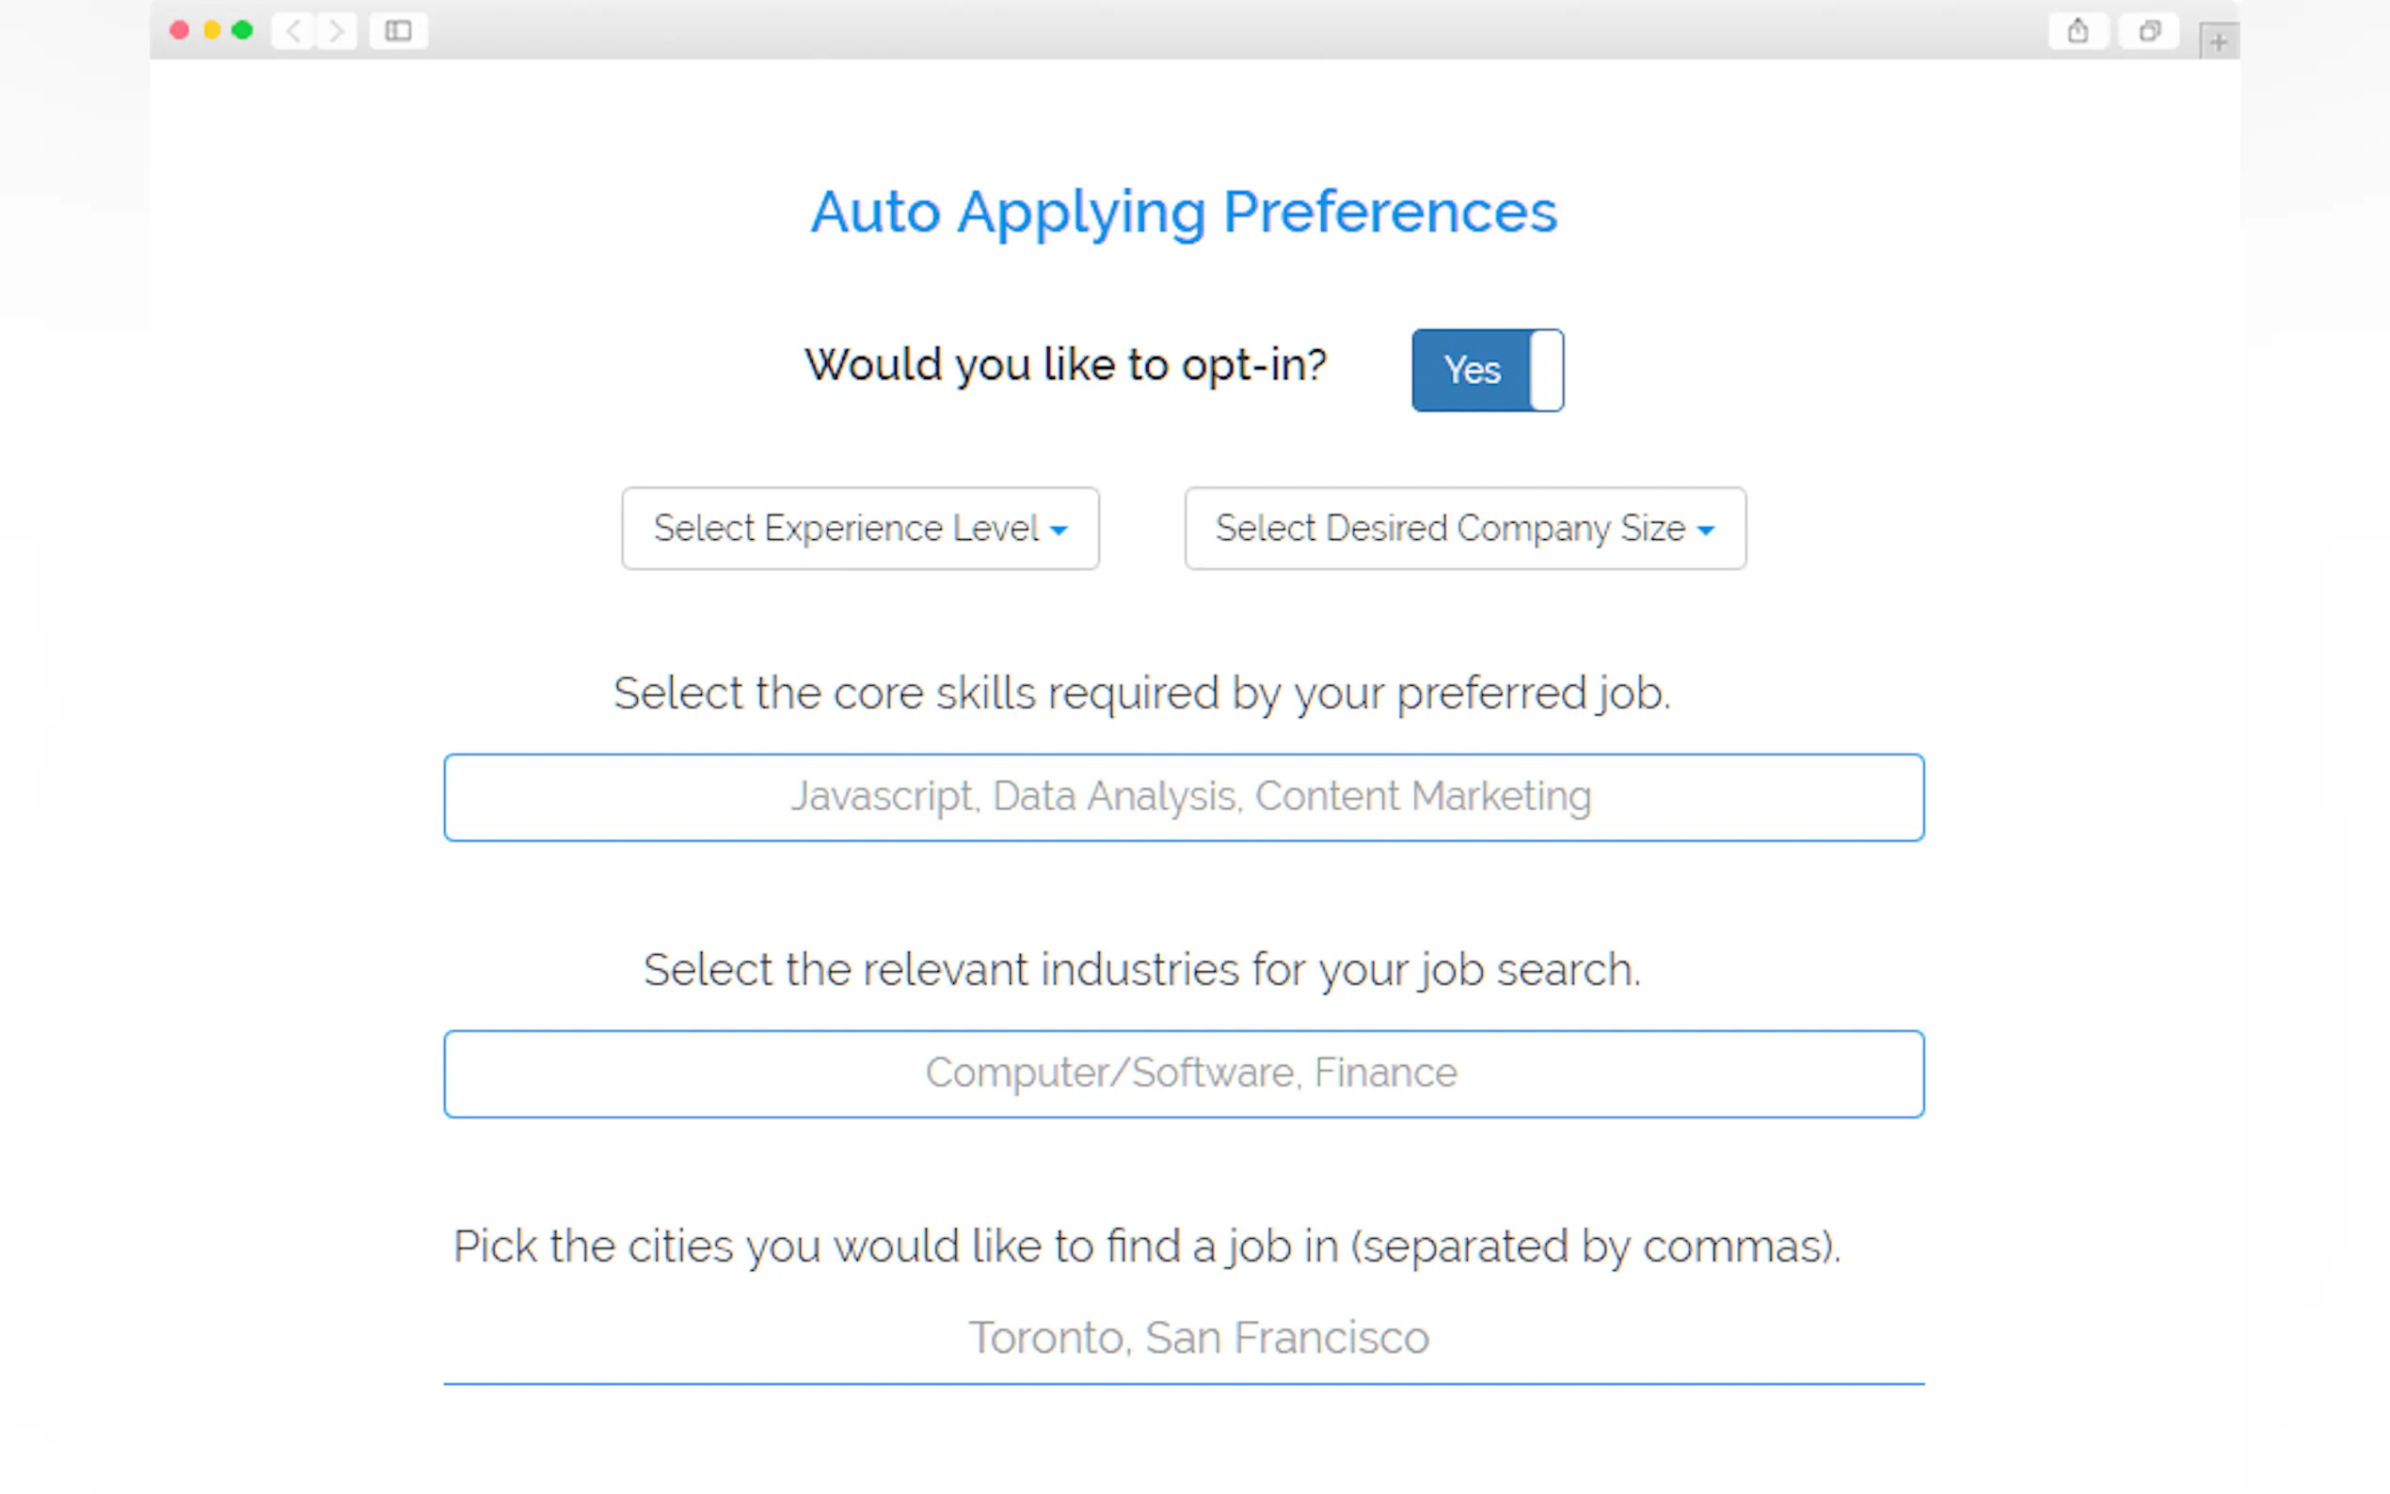Enter full screen with green button
This screenshot has height=1494, width=2390.
pyautogui.click(x=242, y=31)
